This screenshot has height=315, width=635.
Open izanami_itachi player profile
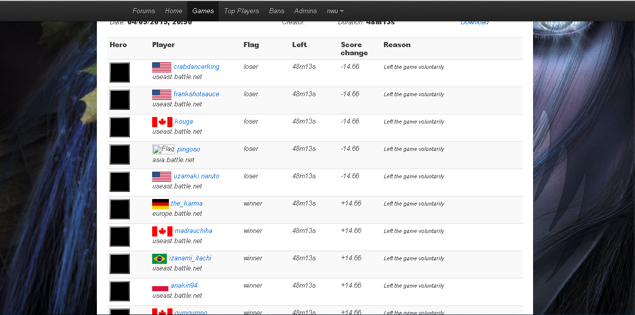[x=190, y=258]
